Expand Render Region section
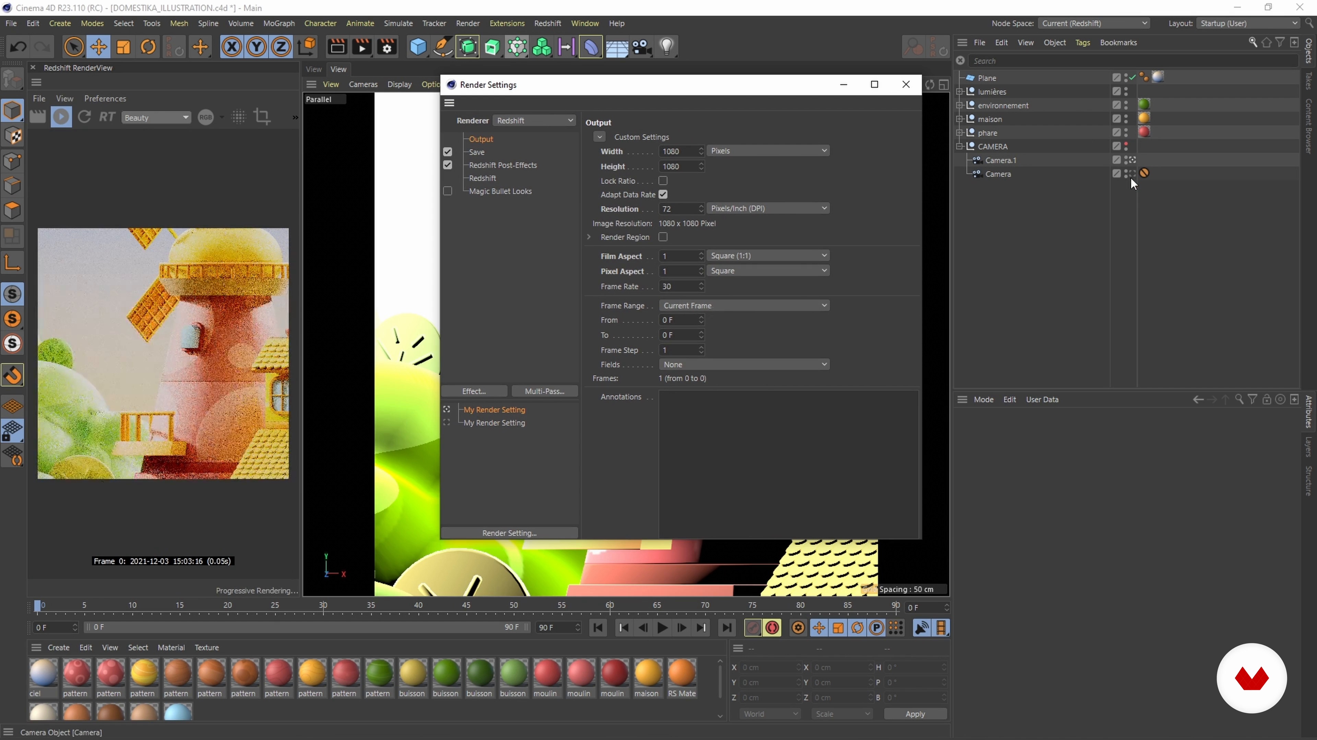 [x=589, y=237]
